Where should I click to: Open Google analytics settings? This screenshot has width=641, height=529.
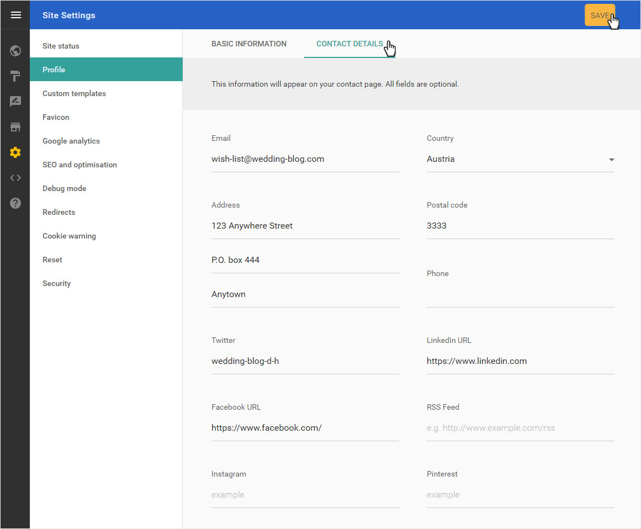(106, 141)
